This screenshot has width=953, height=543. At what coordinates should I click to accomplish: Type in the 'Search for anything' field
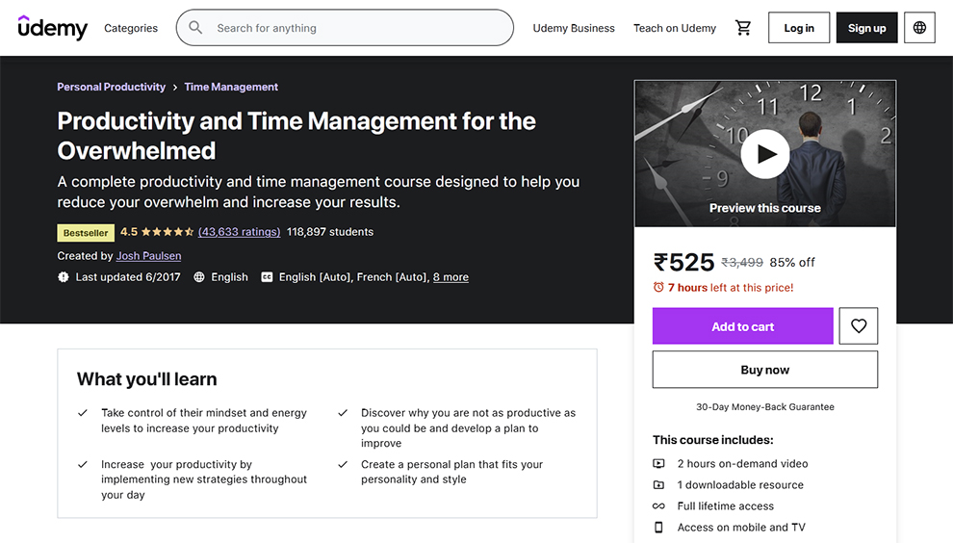point(356,28)
